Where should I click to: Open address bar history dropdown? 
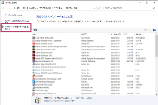pos(94,8)
